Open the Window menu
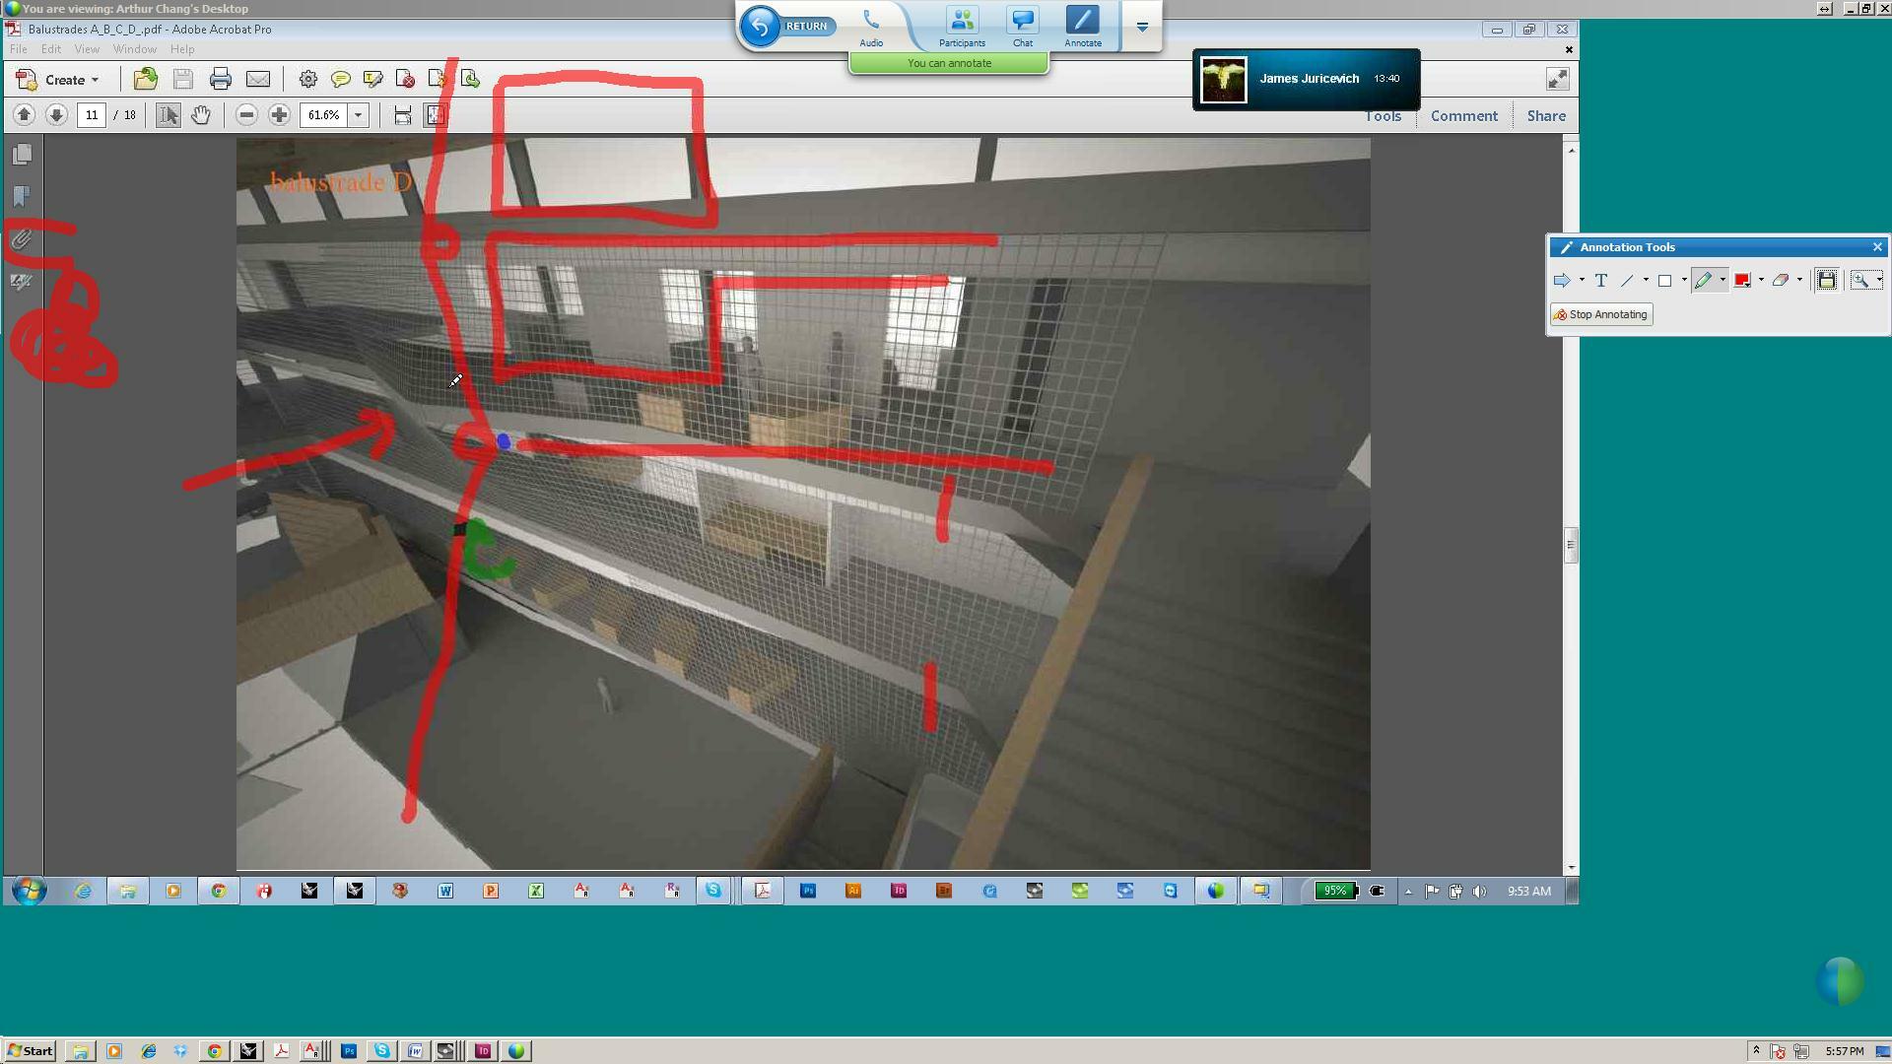 [x=135, y=49]
